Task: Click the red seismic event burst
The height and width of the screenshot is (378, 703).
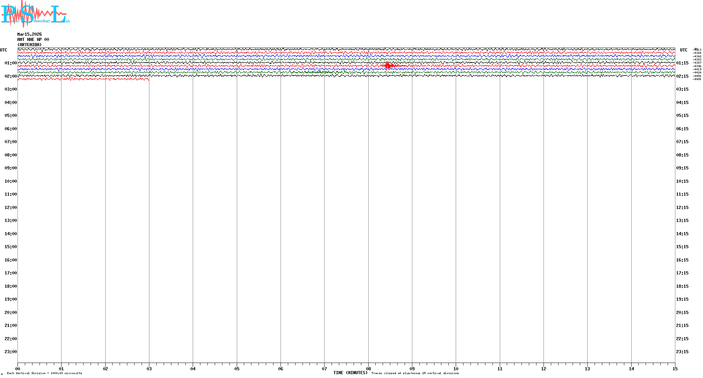Action: 388,65
